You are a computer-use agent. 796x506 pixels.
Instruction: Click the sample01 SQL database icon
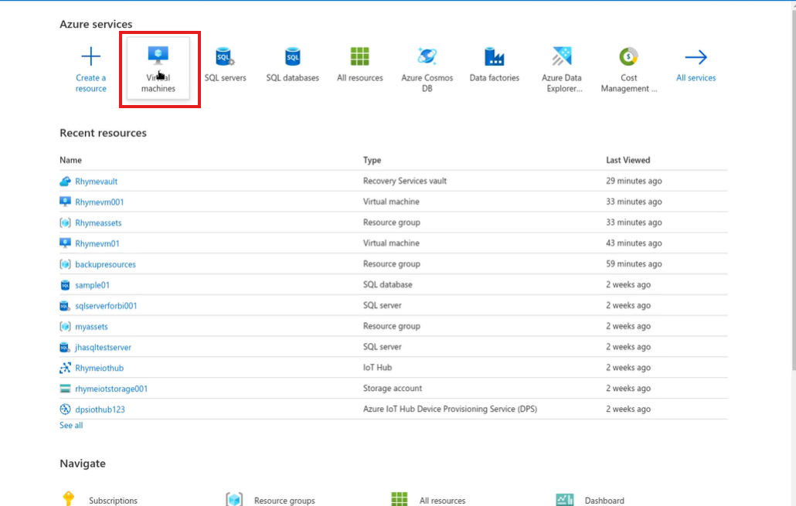click(x=65, y=285)
